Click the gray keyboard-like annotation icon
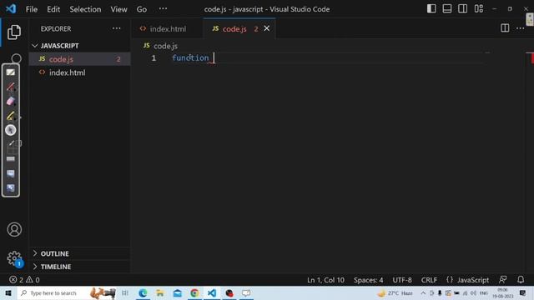534x300 pixels. [11, 159]
